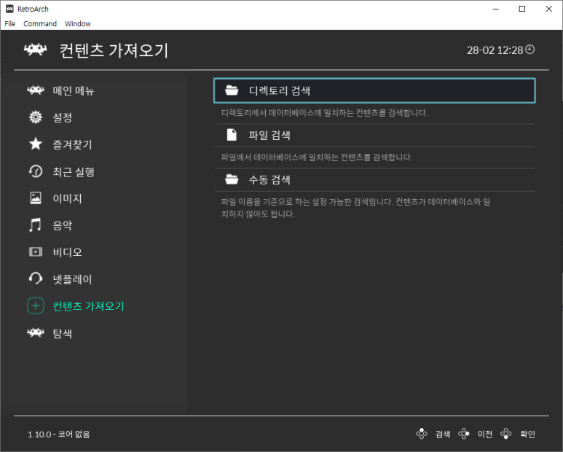Click the music note icon beside 음악
563x452 pixels.
[x=35, y=225]
